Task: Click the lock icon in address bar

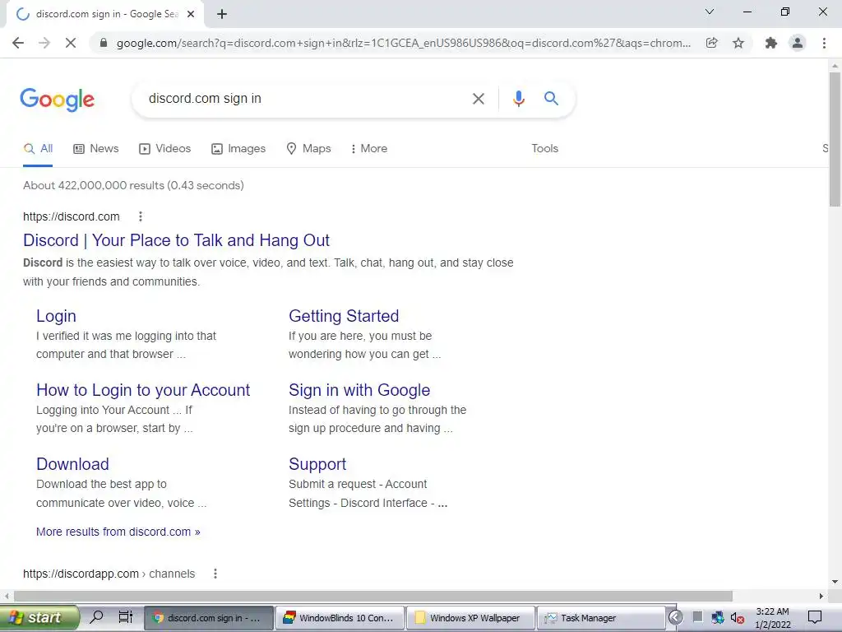Action: [x=104, y=43]
